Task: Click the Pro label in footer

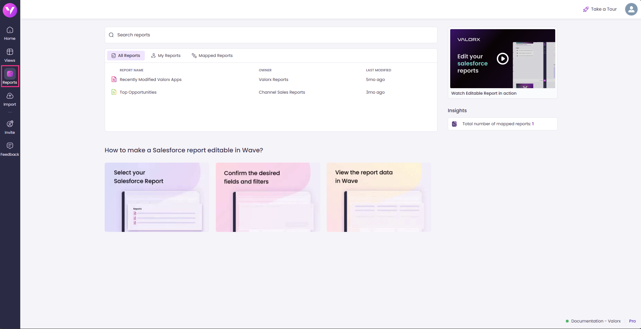Action: click(x=632, y=321)
